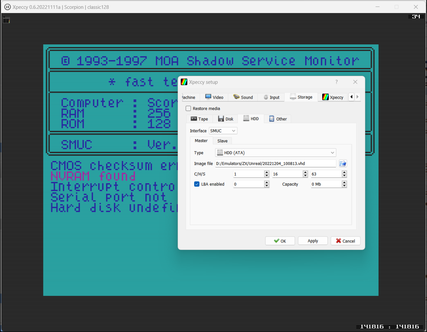The width and height of the screenshot is (427, 332).
Task: Select the Master drive tab
Action: tap(201, 140)
